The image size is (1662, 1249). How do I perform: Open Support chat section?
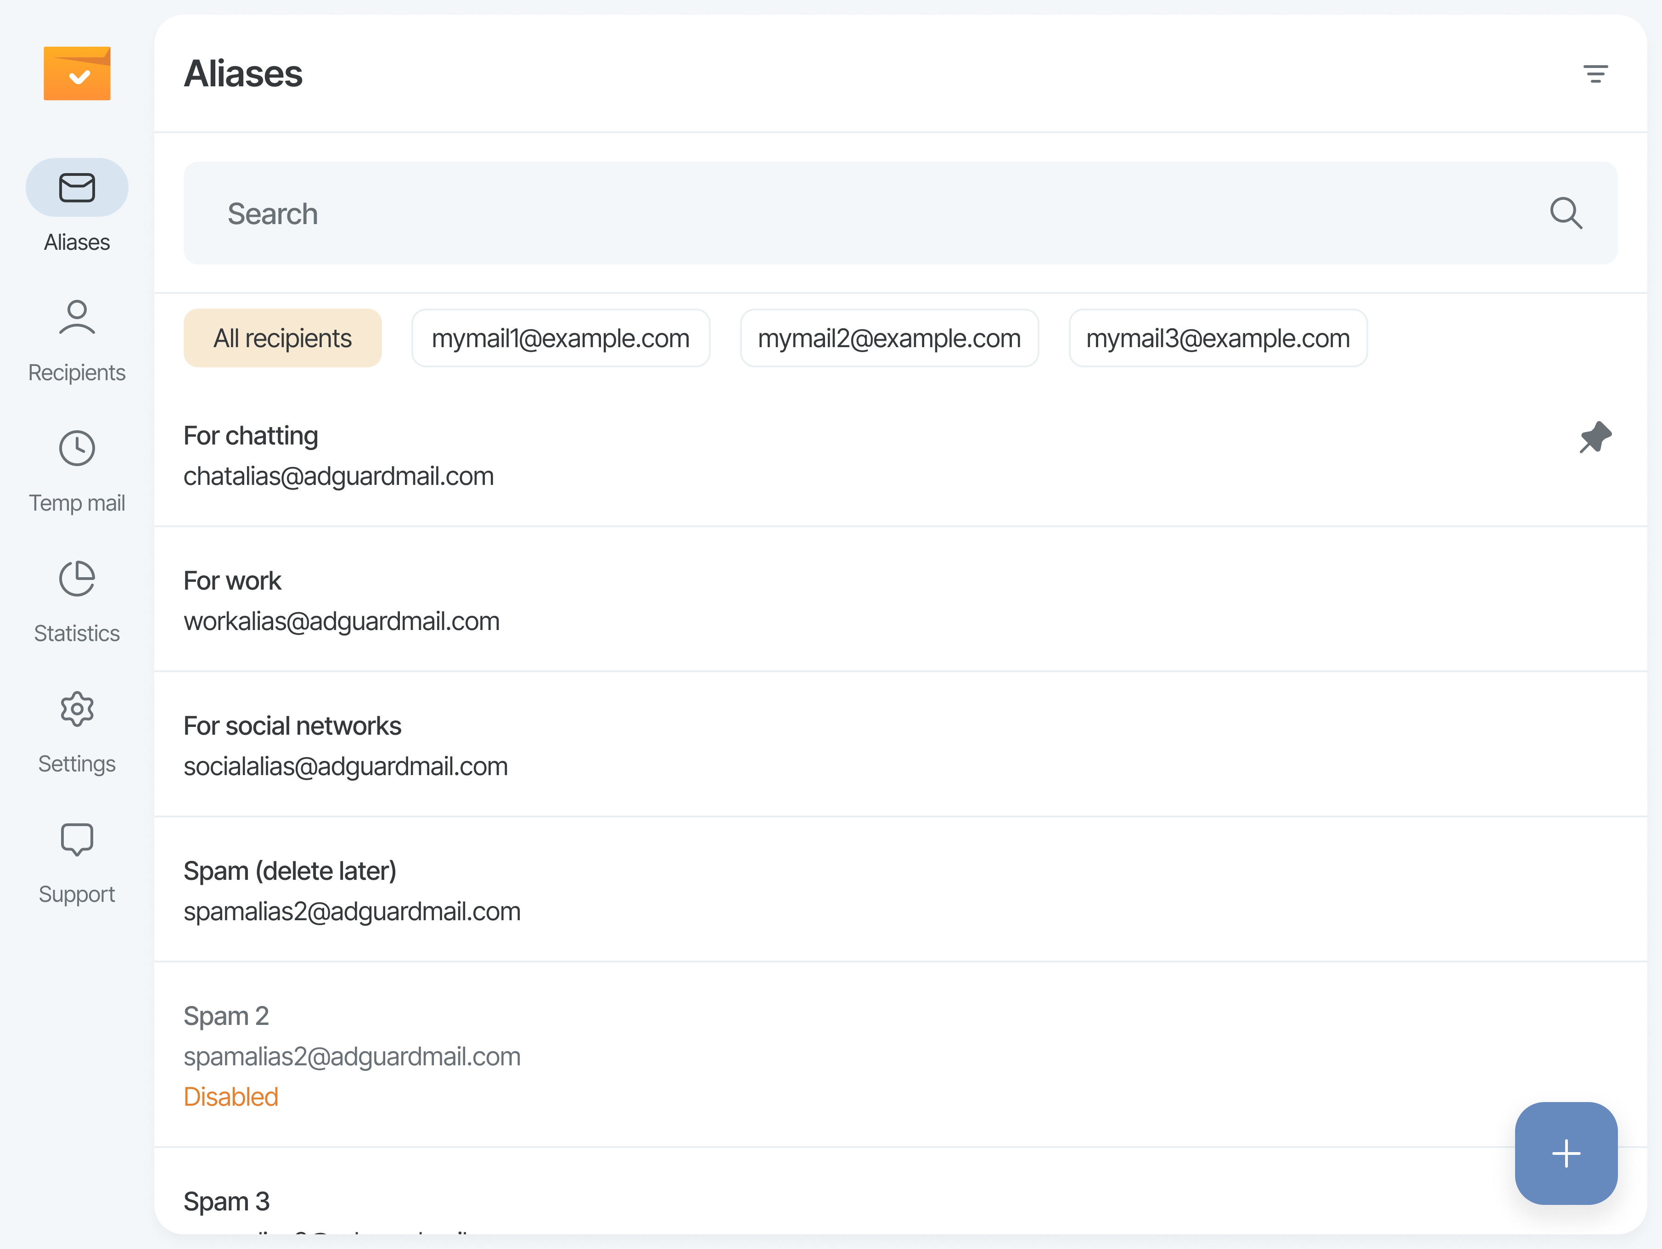pos(77,862)
